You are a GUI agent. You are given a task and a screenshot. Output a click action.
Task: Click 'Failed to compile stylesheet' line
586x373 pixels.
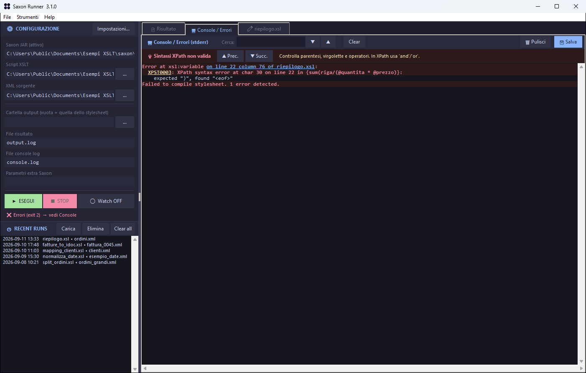[x=211, y=84]
